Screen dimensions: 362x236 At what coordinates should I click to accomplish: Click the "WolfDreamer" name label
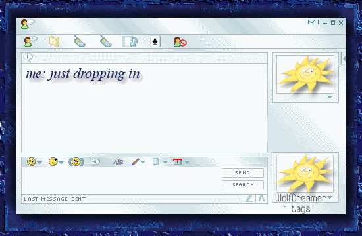(301, 198)
